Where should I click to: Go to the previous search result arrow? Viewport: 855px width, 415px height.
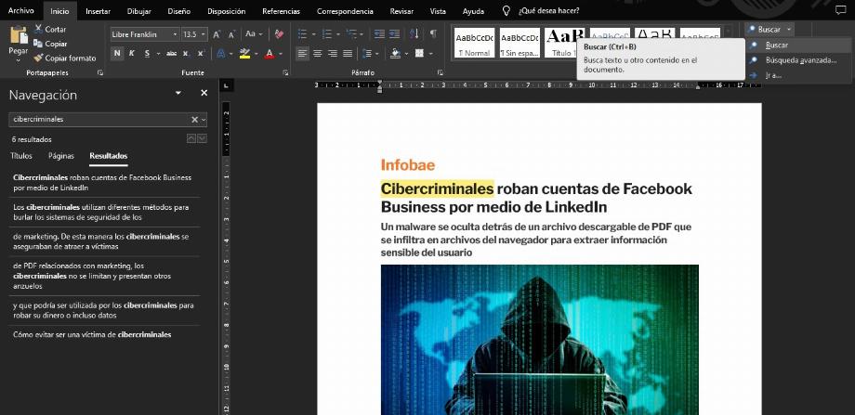click(x=191, y=139)
